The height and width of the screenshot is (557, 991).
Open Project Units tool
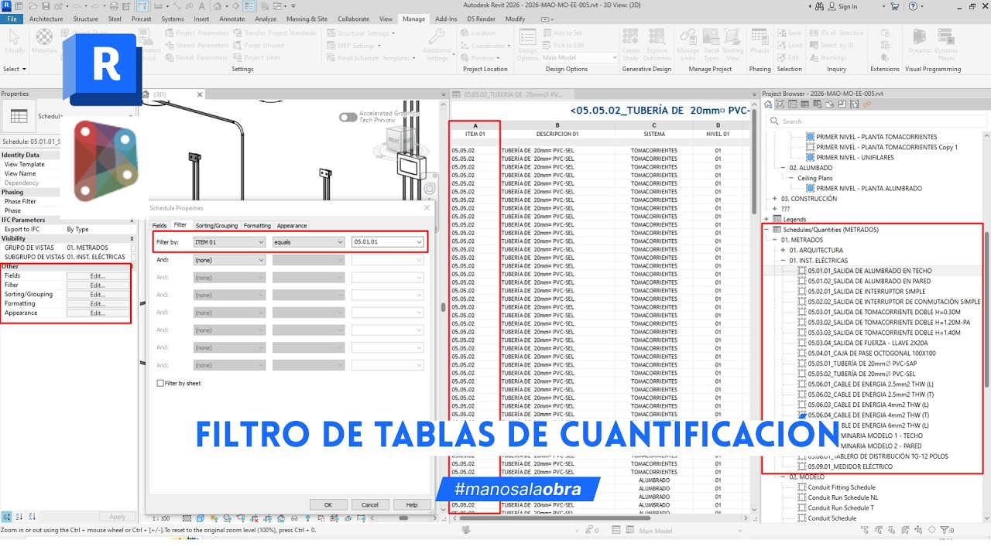click(x=256, y=57)
